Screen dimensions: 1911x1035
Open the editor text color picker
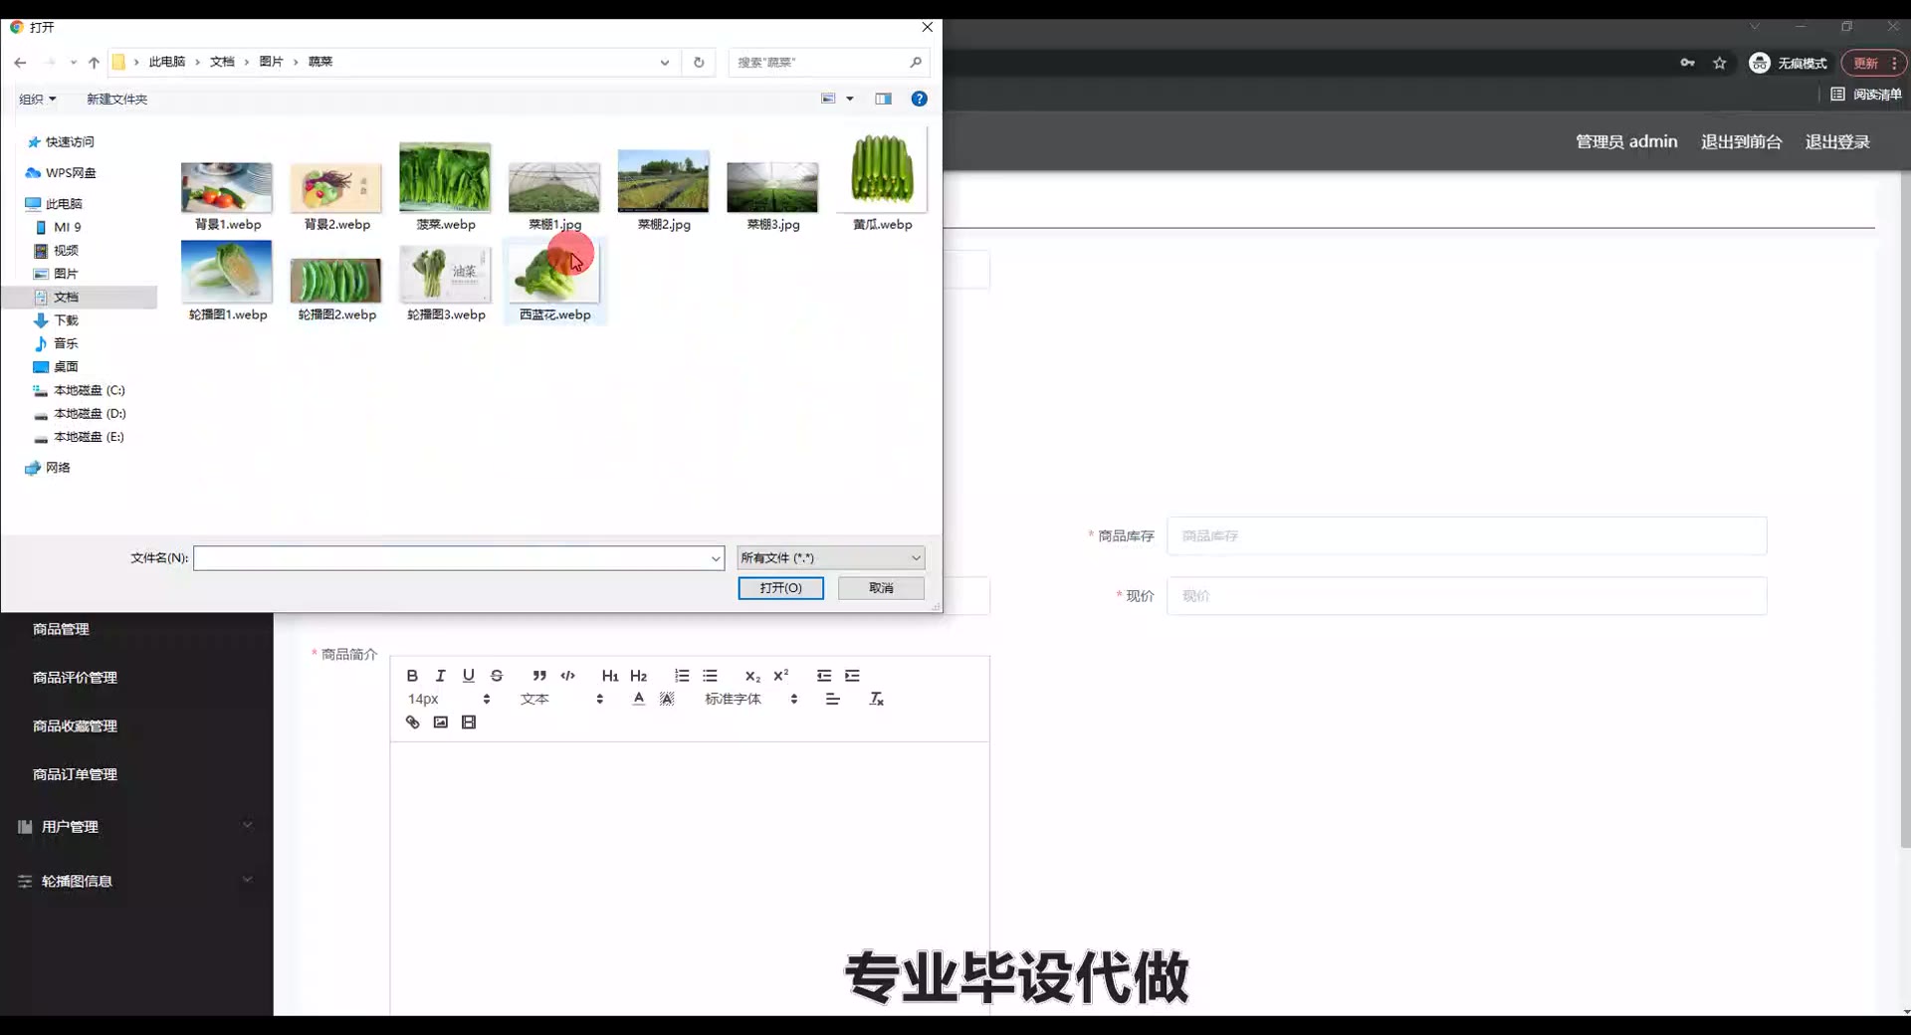point(639,699)
